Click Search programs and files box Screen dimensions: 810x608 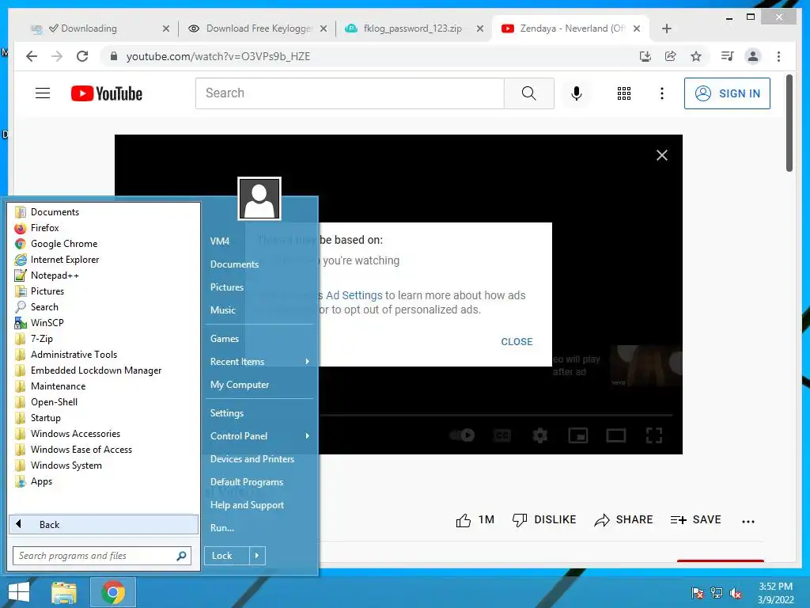pos(102,556)
